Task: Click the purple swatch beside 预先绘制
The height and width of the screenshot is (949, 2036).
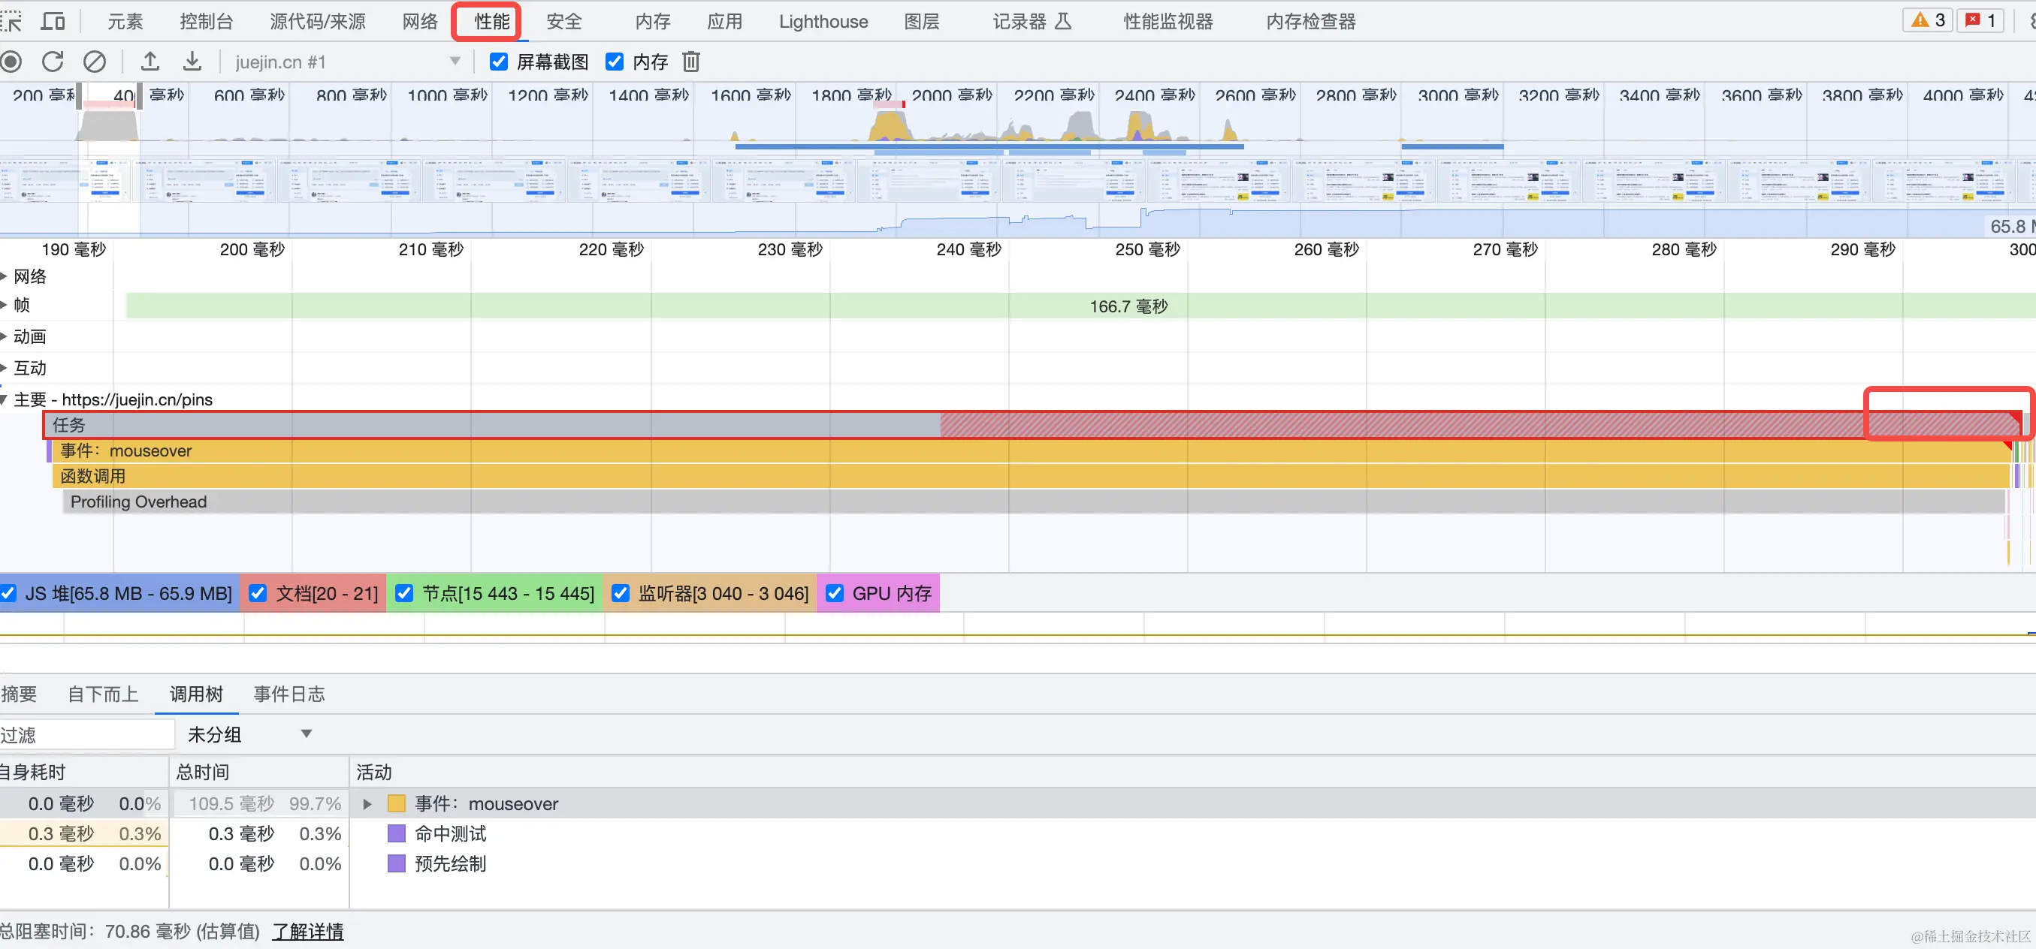Action: click(x=397, y=863)
